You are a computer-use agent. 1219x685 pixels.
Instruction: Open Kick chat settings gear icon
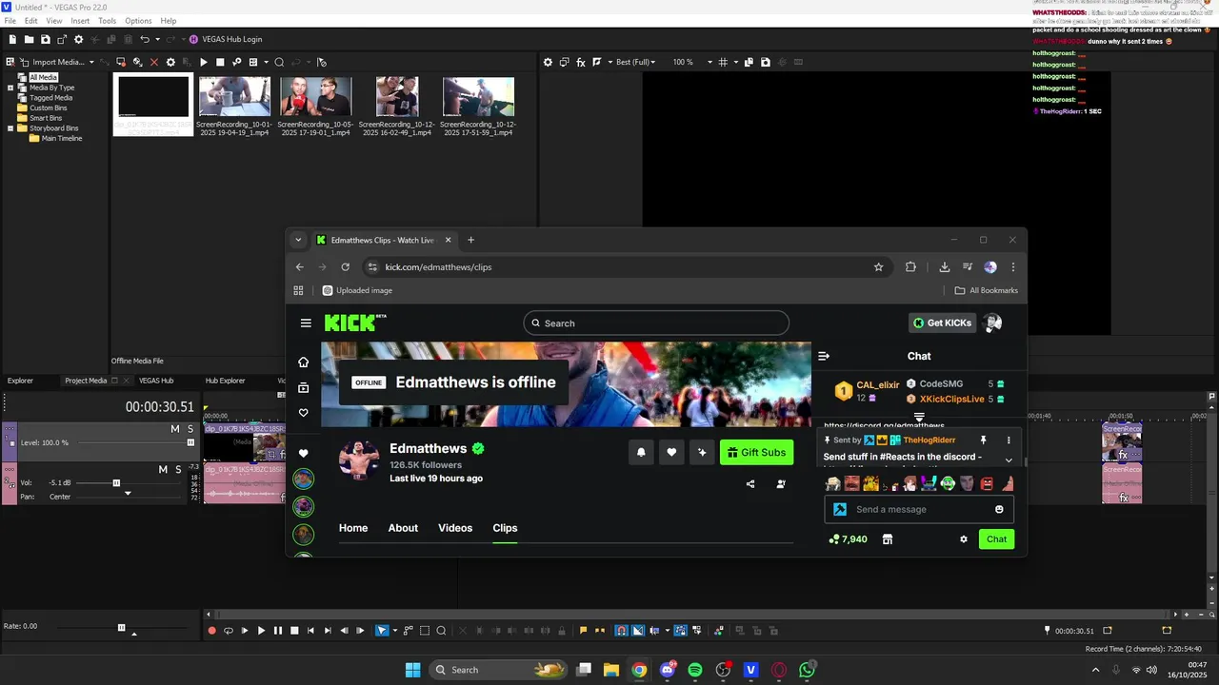pos(964,539)
